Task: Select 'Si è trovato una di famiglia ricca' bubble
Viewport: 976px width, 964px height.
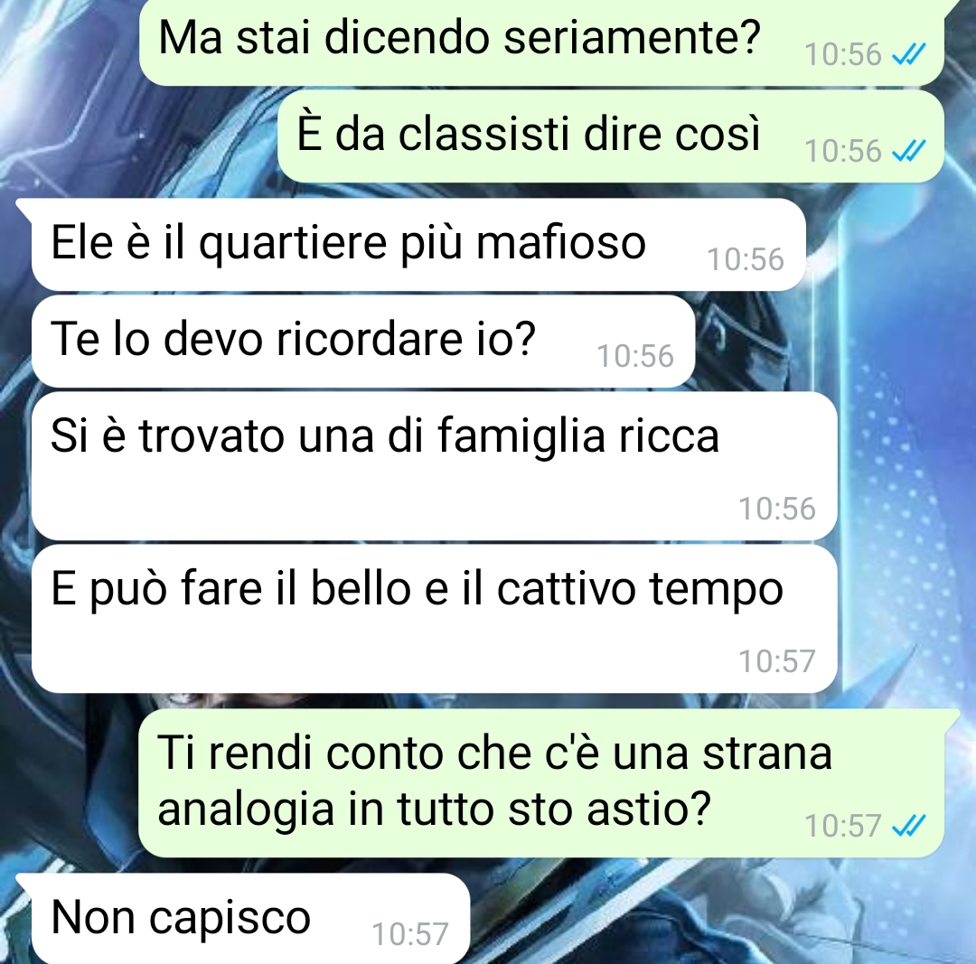Action: coord(435,465)
